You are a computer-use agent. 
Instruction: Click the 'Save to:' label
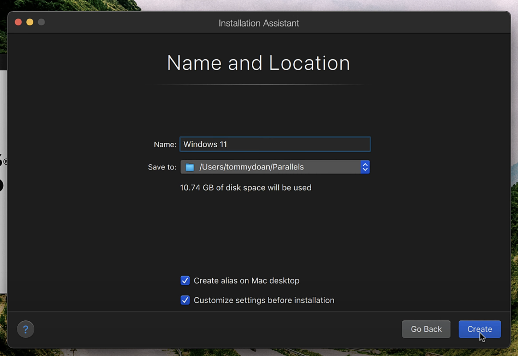click(x=162, y=167)
